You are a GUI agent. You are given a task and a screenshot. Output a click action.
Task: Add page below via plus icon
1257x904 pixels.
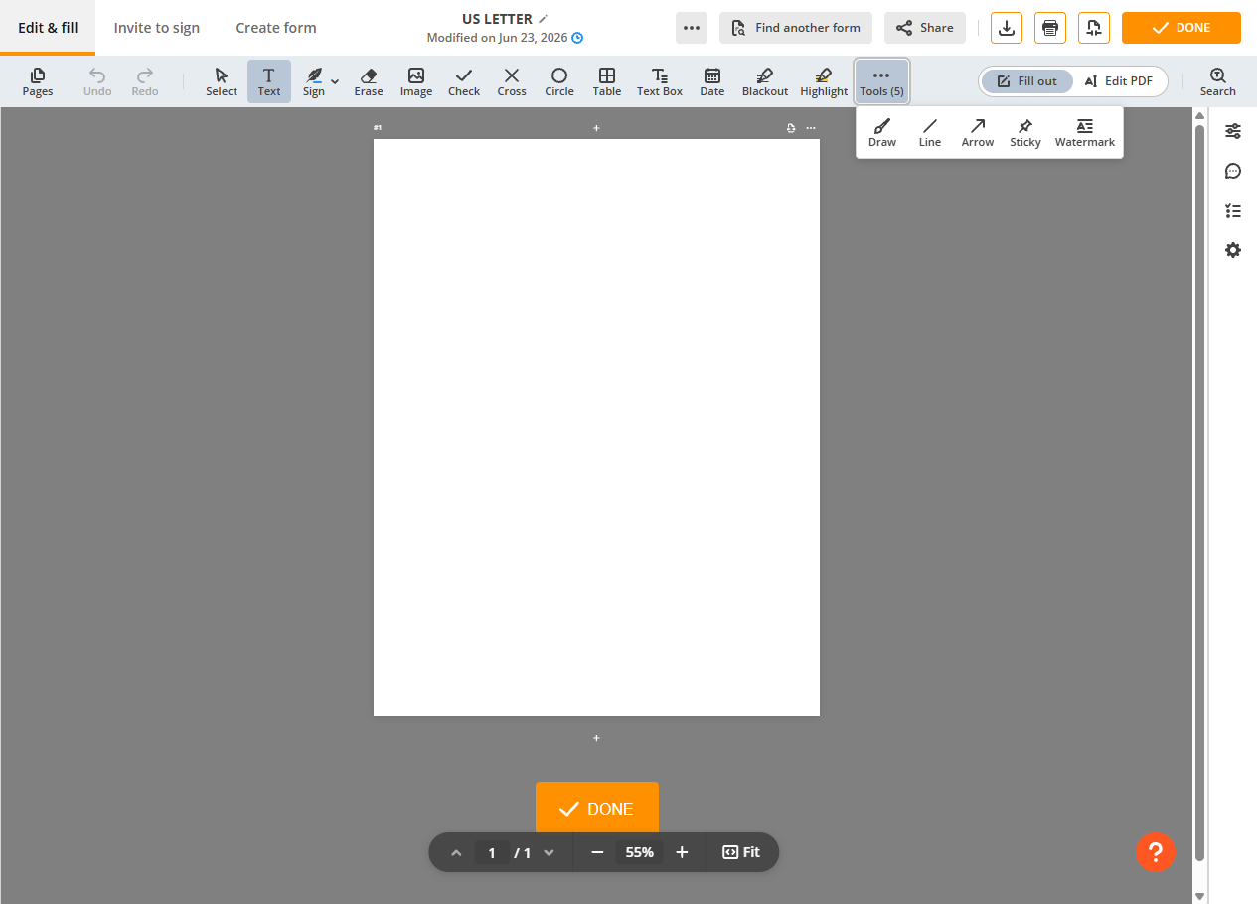[x=596, y=738]
